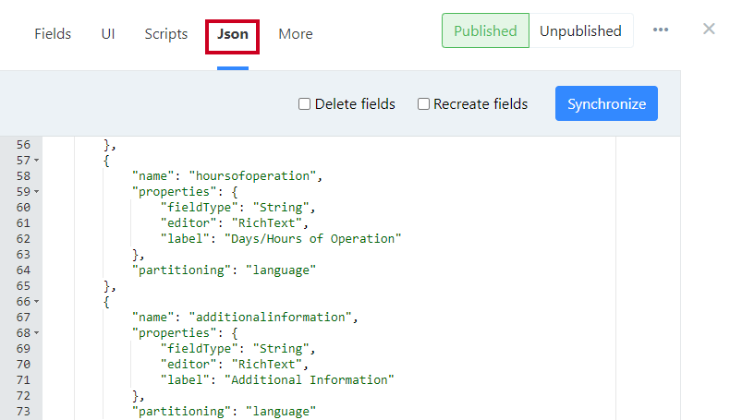
Task: Switch to the Fields tab
Action: coord(53,34)
